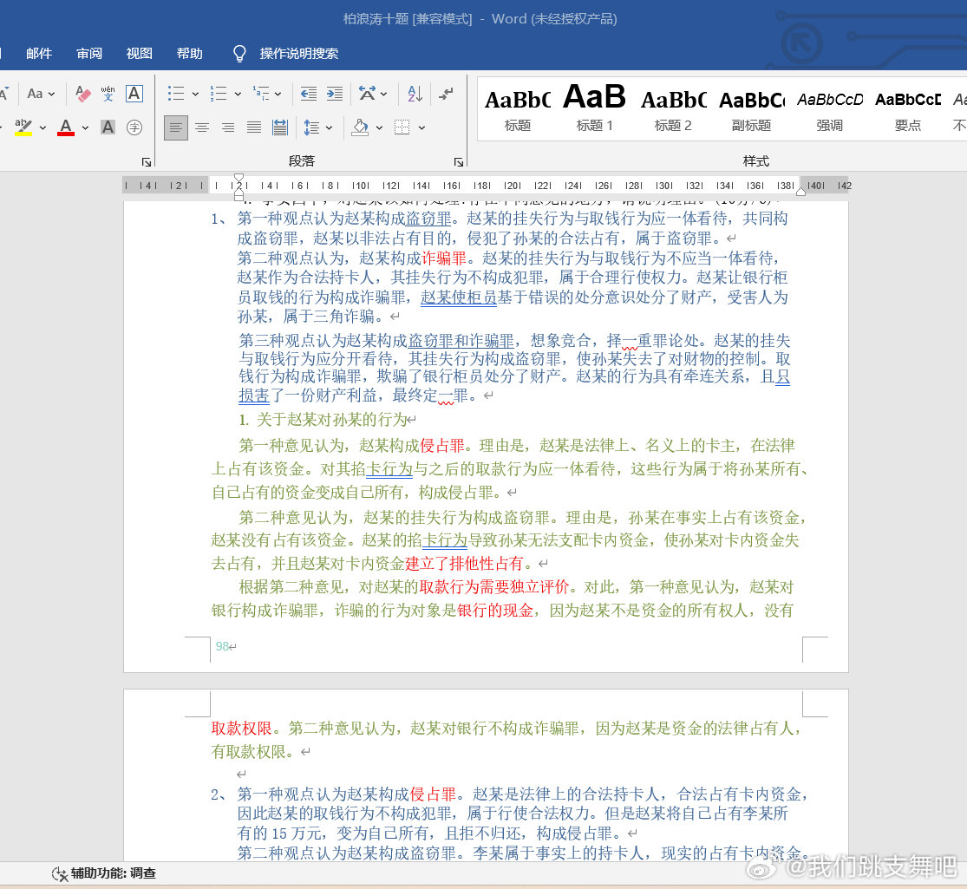Click the text highlight color marker
967x889 pixels.
(x=23, y=127)
